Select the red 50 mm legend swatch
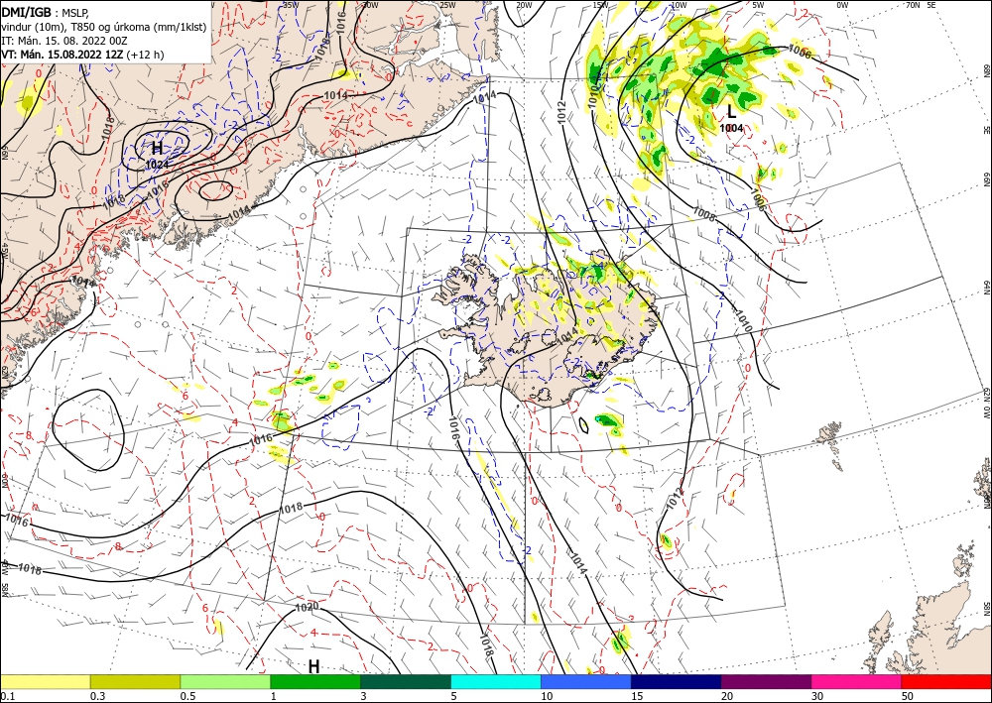The width and height of the screenshot is (992, 703). click(x=946, y=681)
